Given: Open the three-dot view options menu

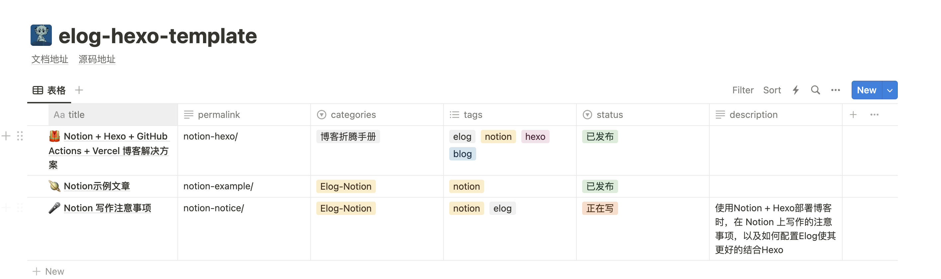Looking at the screenshot, I should point(835,90).
